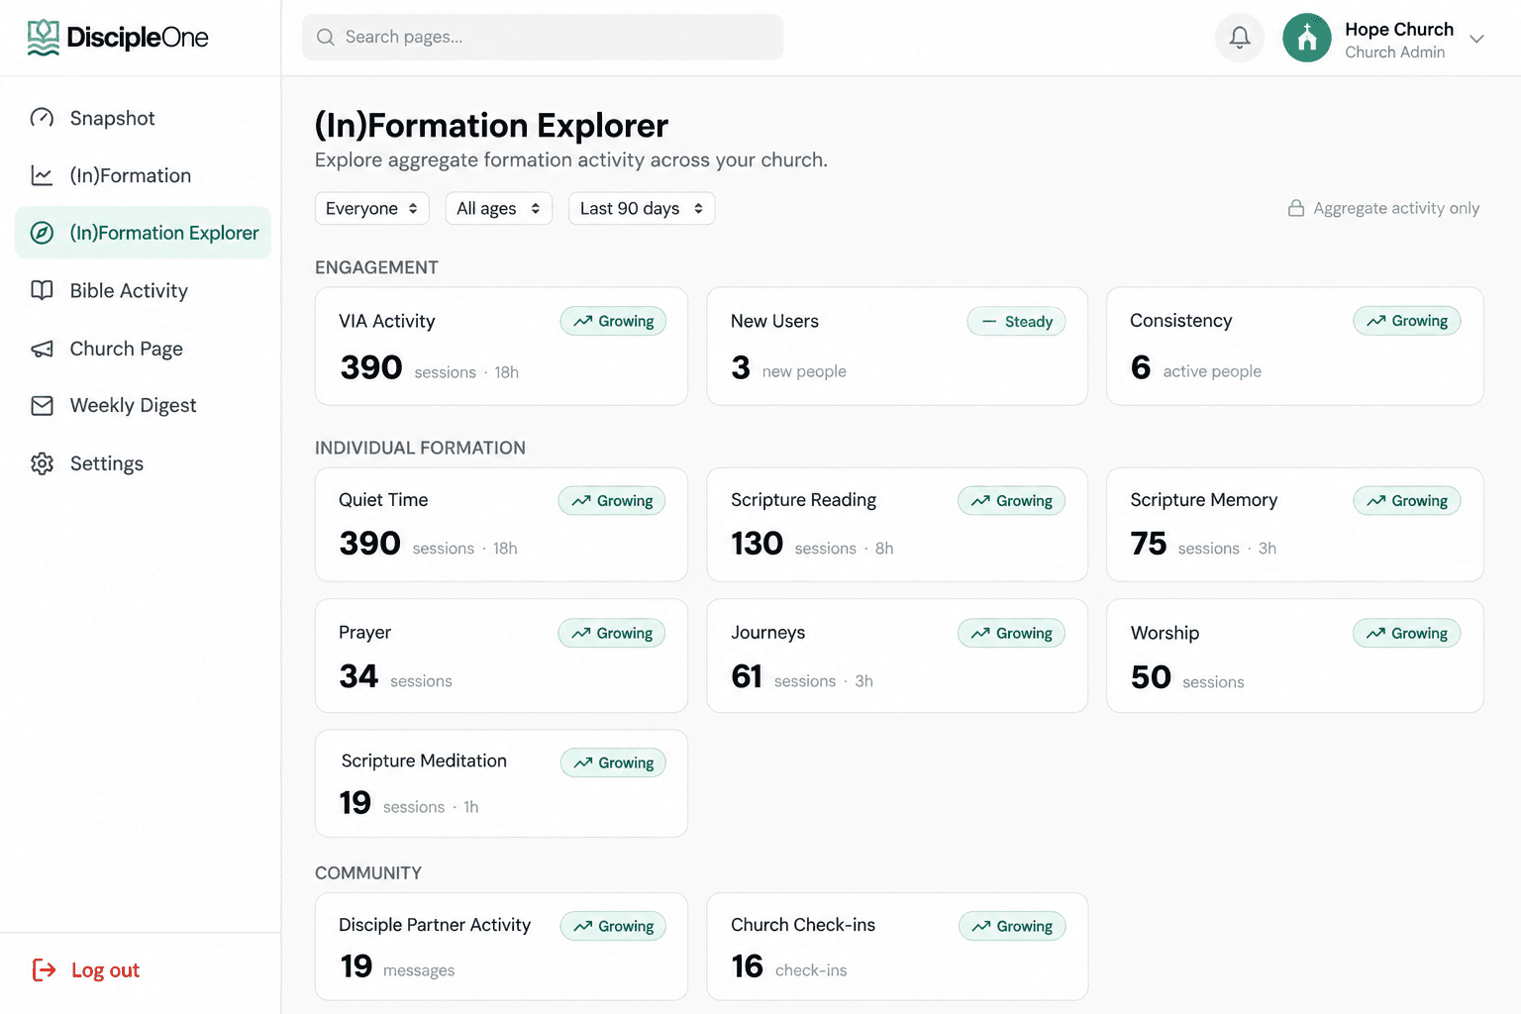The width and height of the screenshot is (1521, 1014).
Task: Click the Church Page megaphone icon
Action: click(42, 349)
